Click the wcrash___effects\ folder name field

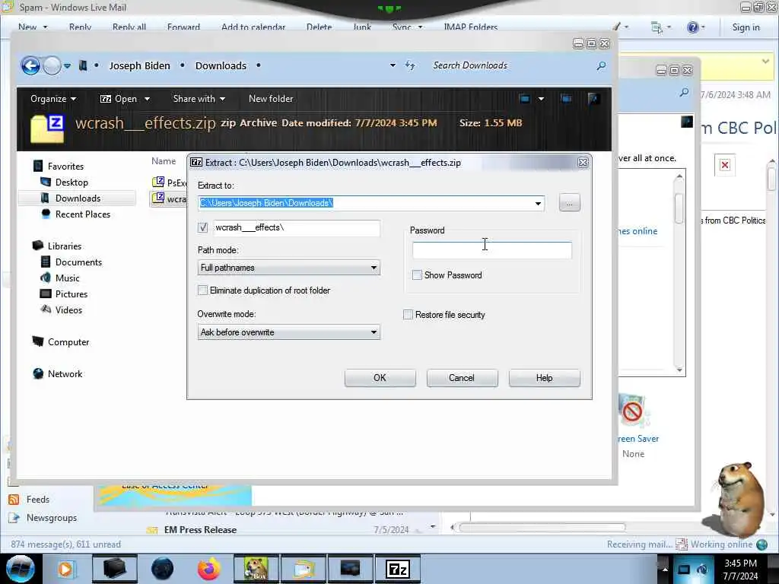point(297,227)
